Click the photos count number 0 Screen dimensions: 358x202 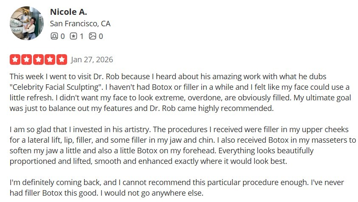point(101,36)
